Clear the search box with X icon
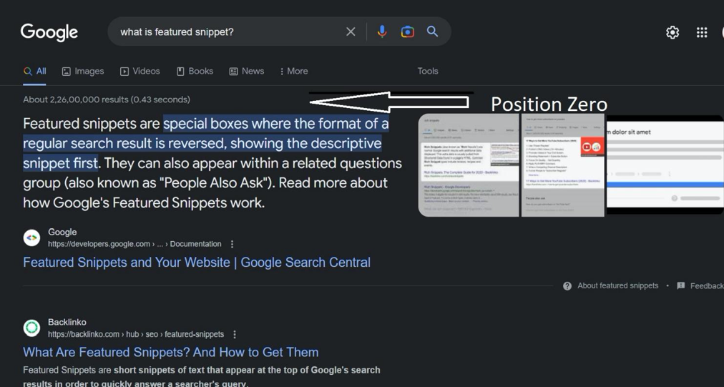 [351, 31]
